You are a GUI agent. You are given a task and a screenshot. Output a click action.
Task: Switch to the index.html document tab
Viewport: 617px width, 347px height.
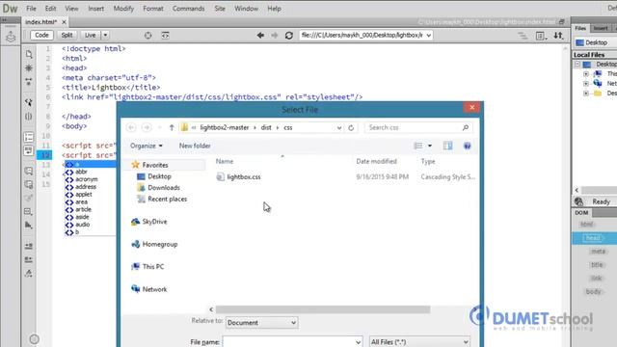coord(40,22)
